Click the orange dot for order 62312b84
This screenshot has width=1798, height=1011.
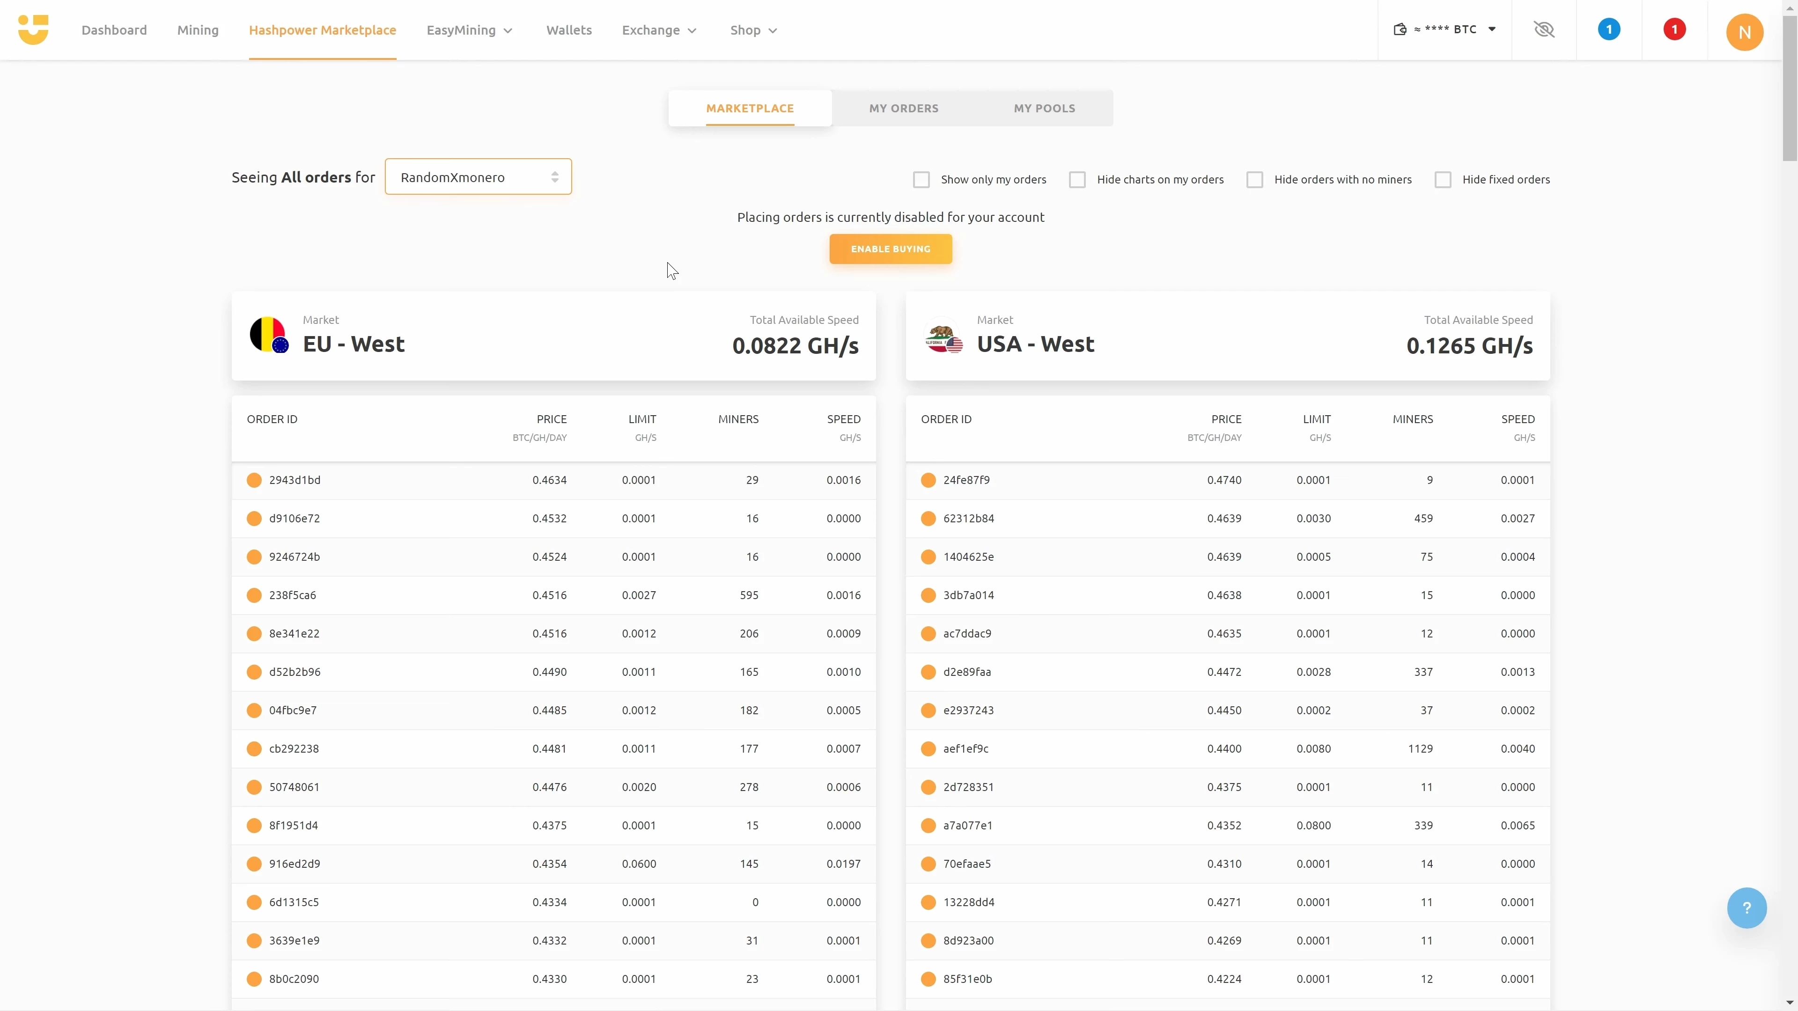(928, 519)
